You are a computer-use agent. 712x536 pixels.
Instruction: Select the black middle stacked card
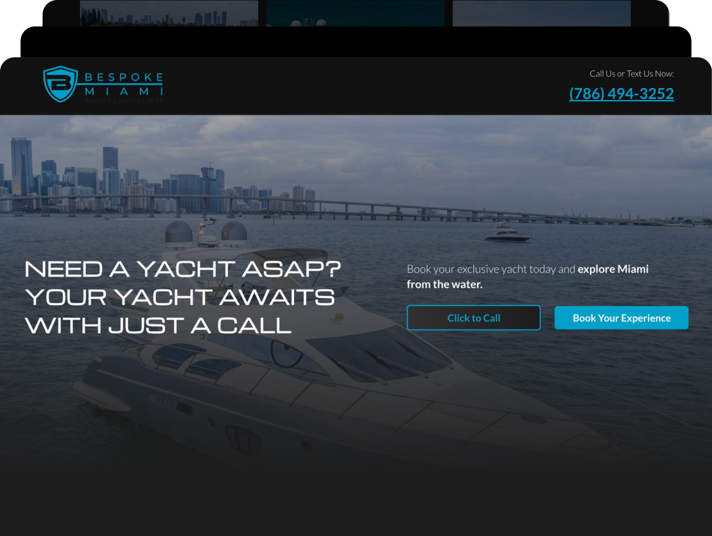coord(356,42)
